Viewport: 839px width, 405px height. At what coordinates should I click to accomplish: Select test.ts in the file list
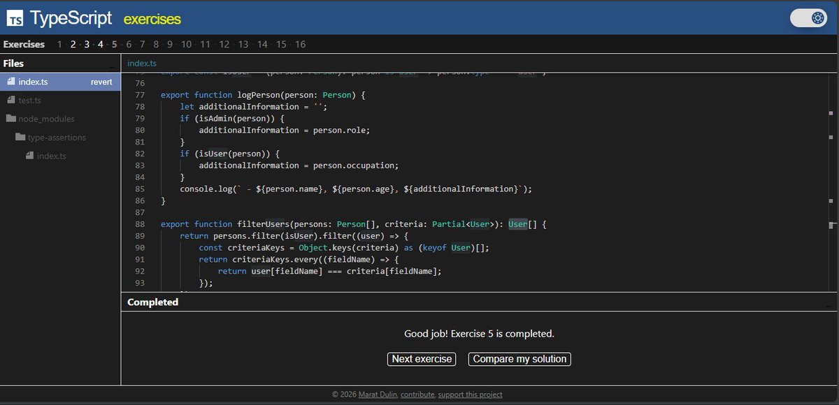tap(30, 100)
